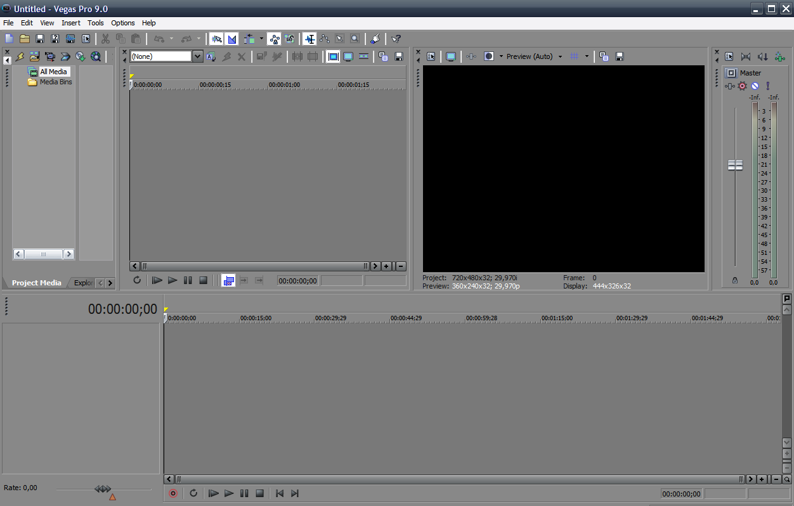Open the trimmer history (None) dropdown
The width and height of the screenshot is (794, 506).
point(198,56)
